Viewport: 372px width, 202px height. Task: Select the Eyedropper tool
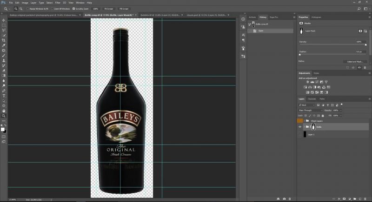tap(4, 45)
